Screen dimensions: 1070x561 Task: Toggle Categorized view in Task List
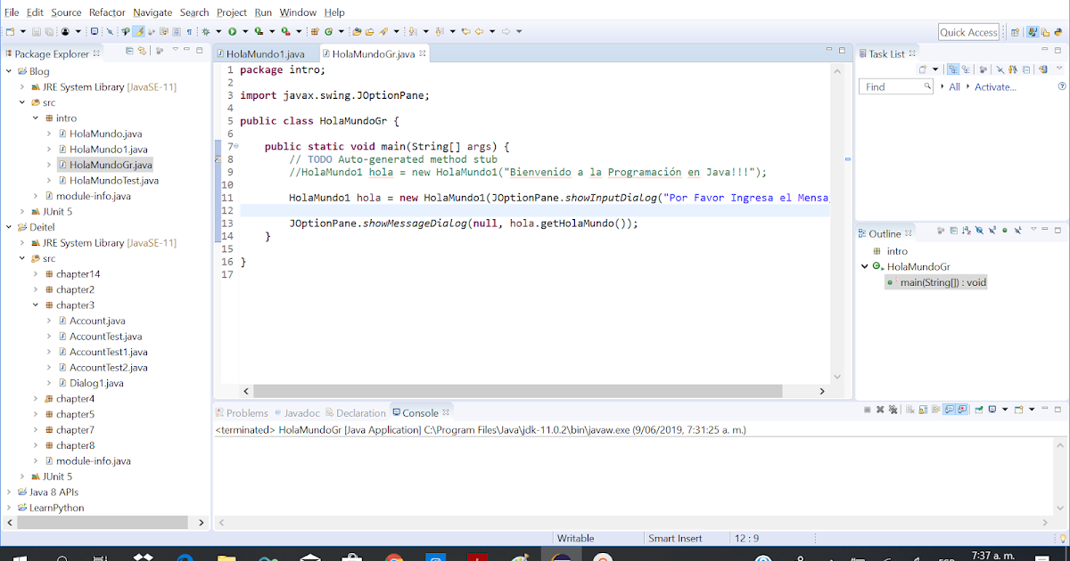[954, 69]
